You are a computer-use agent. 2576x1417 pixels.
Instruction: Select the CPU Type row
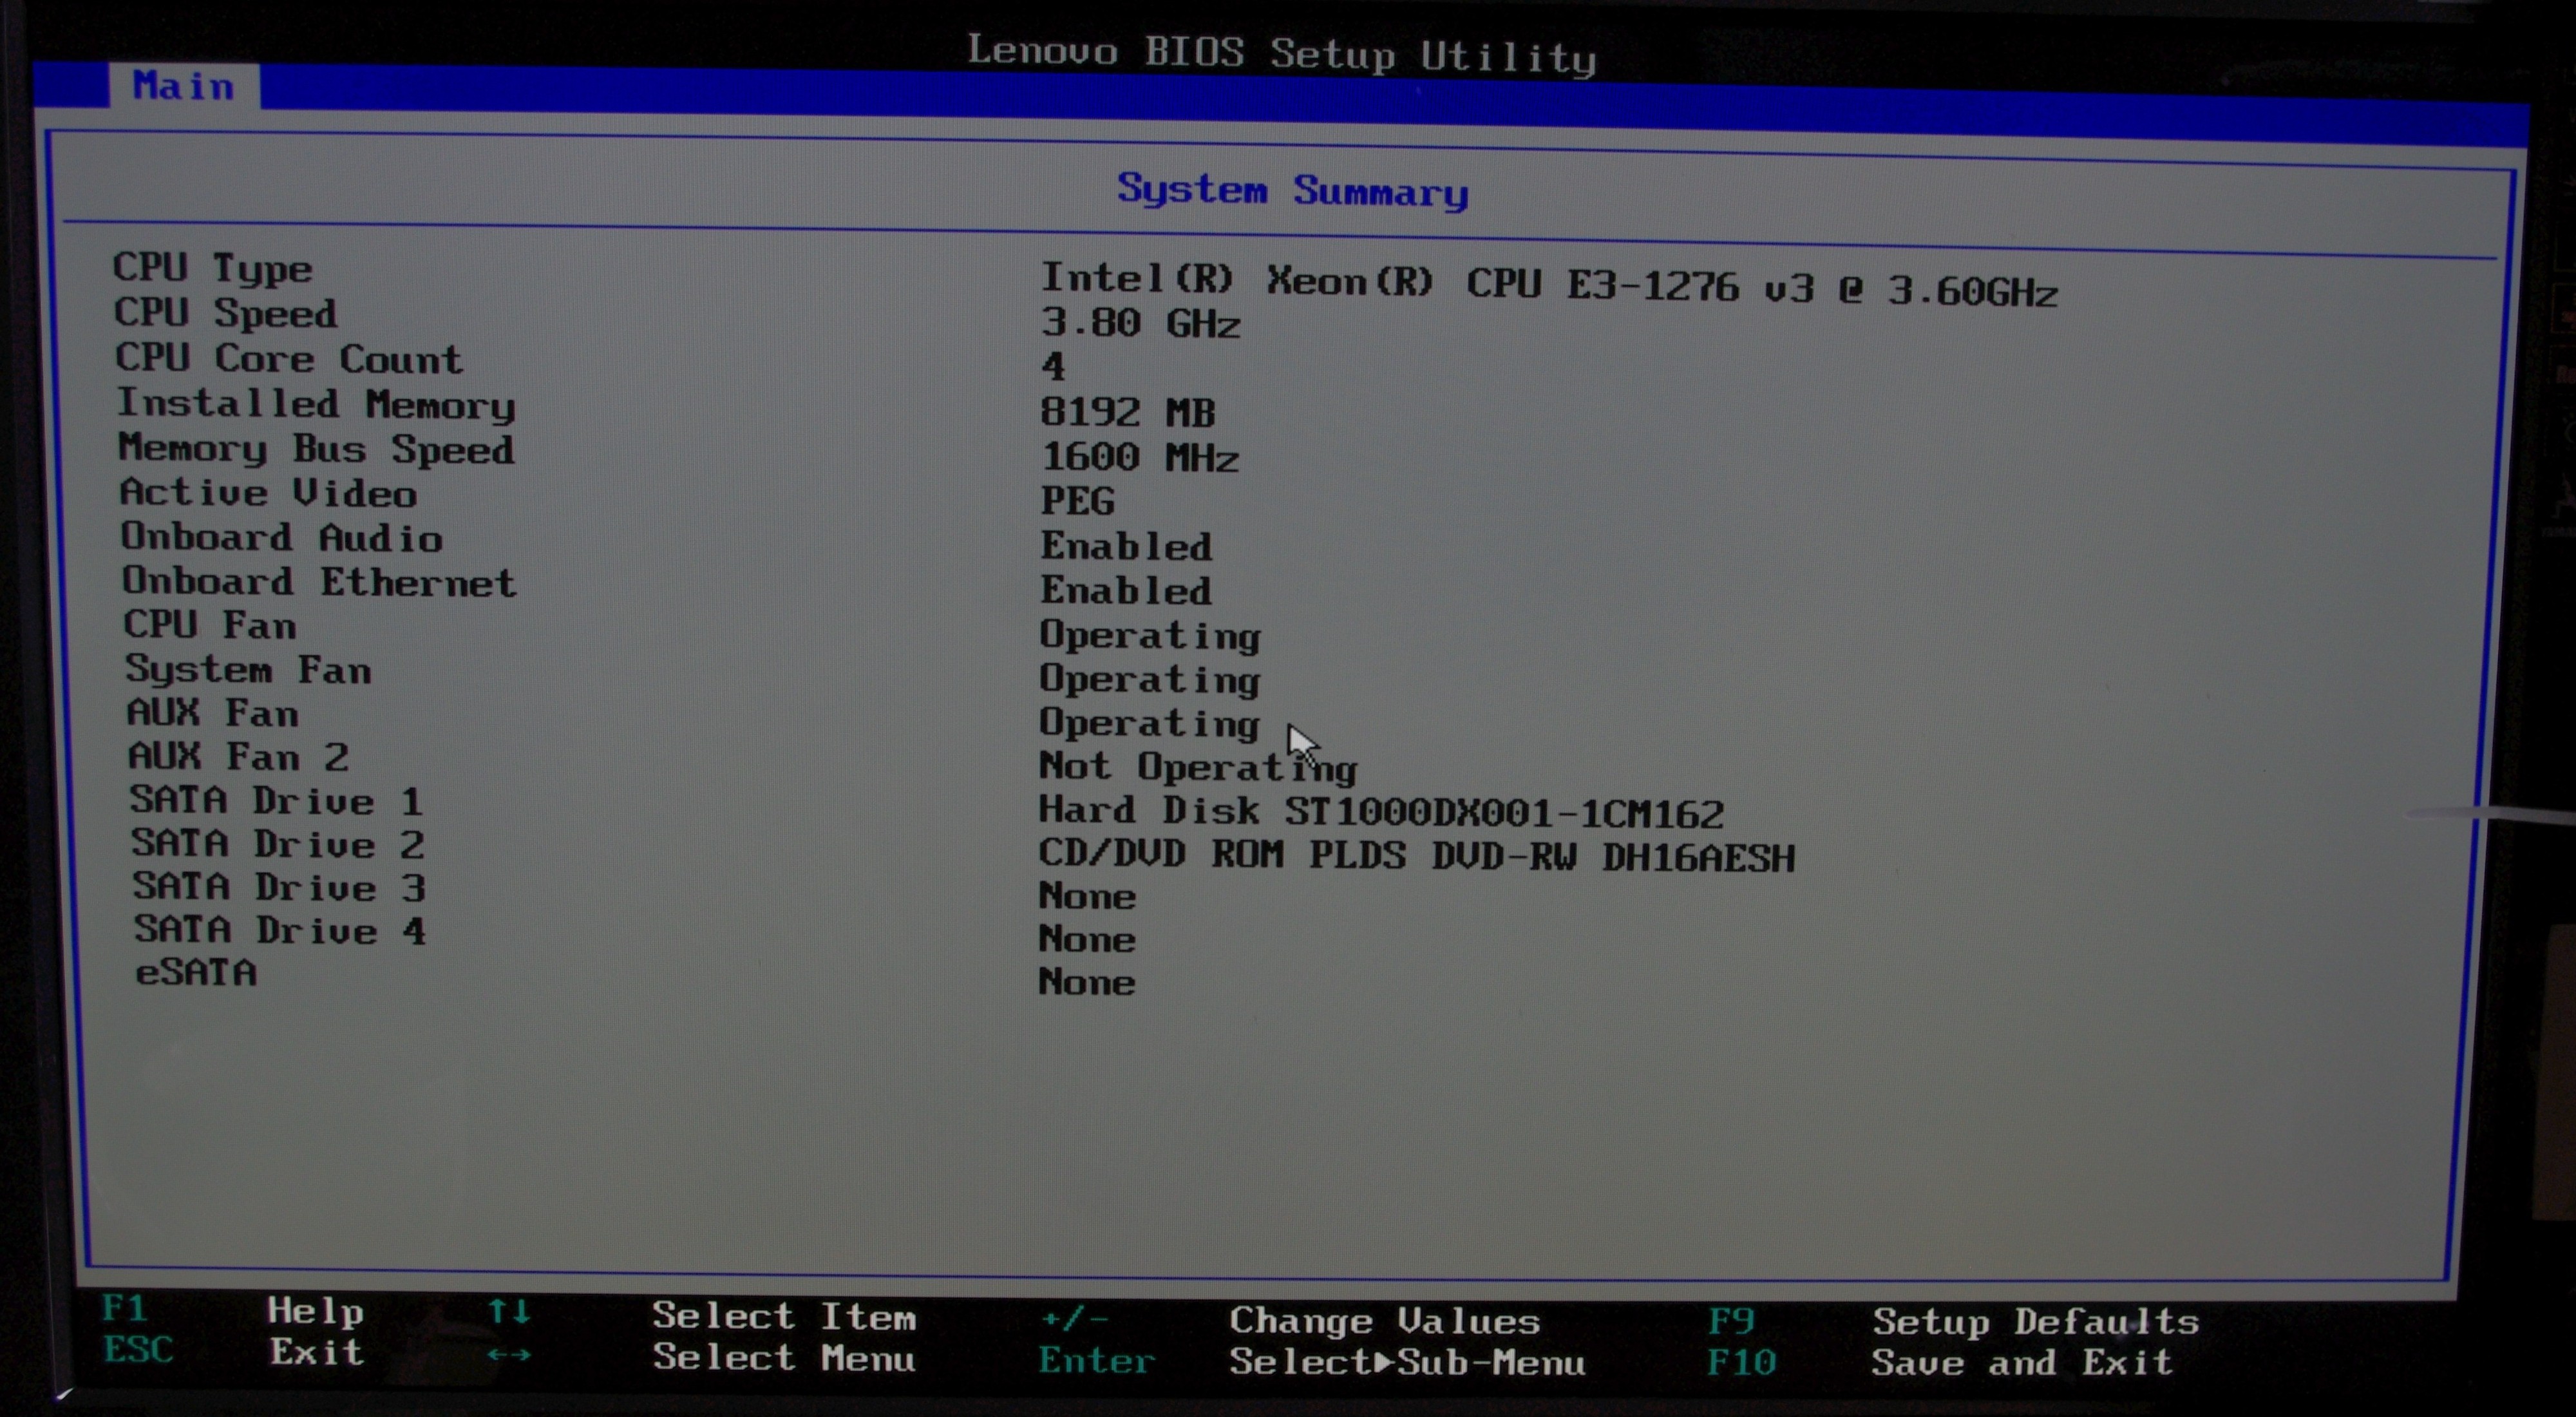(212, 268)
